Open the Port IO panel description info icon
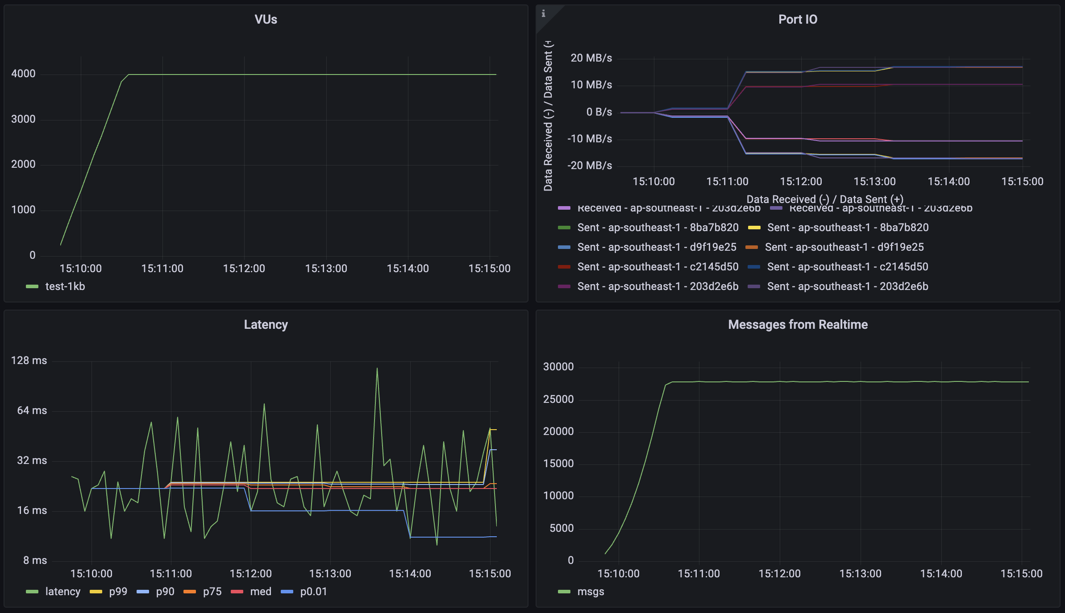Viewport: 1065px width, 613px height. [543, 13]
